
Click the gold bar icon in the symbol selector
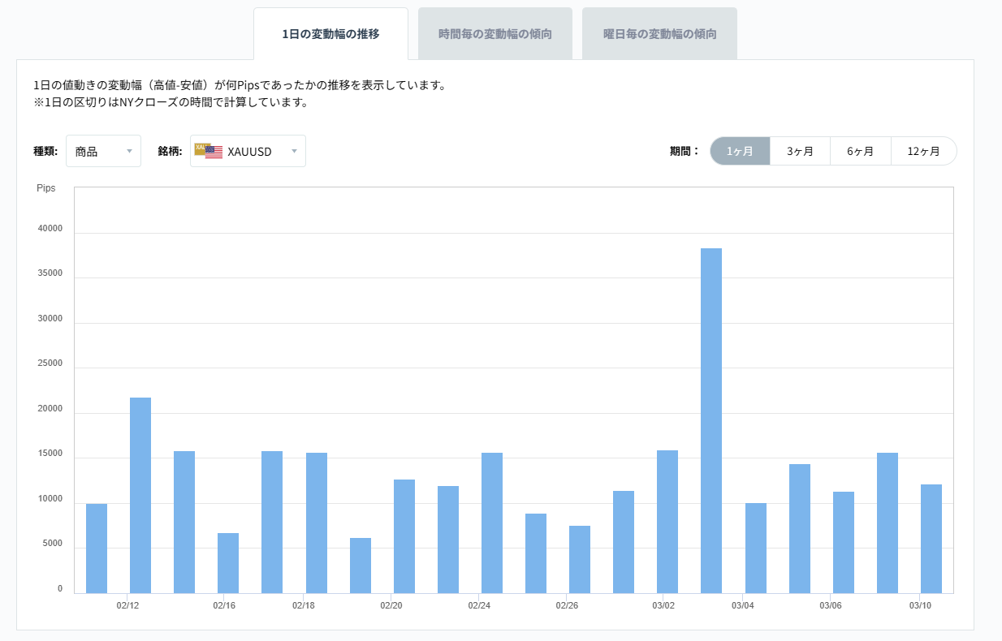coord(199,148)
